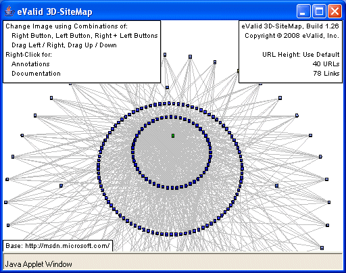The width and height of the screenshot is (346, 273).
Task: Click the blue node at the bottom-right corner
Action: [322, 248]
